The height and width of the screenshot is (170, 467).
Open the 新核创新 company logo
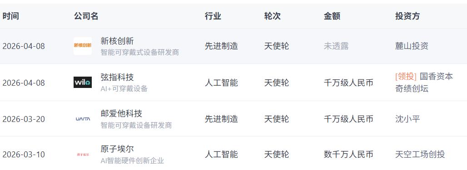click(x=83, y=46)
